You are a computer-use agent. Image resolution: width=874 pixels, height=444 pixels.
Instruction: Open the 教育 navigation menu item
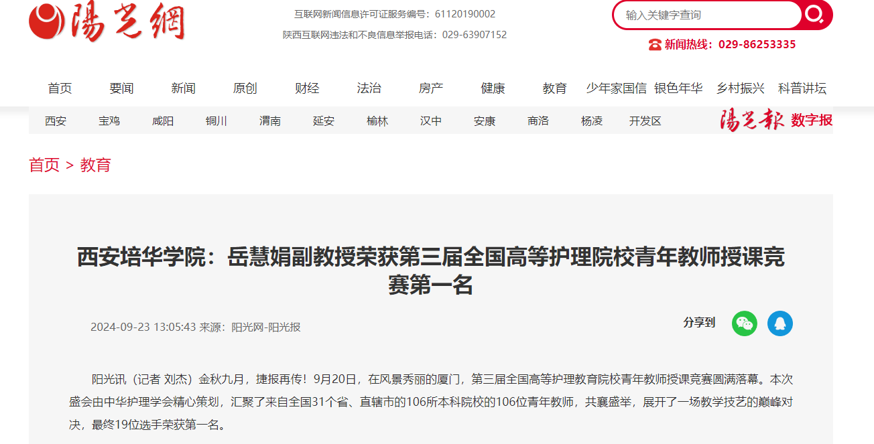point(554,88)
